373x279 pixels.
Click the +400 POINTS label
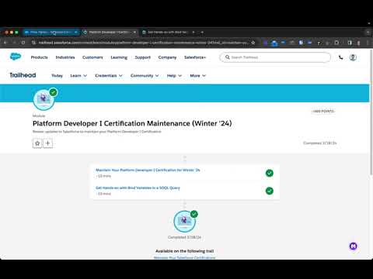[323, 111]
